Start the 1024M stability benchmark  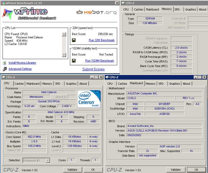coord(100,61)
